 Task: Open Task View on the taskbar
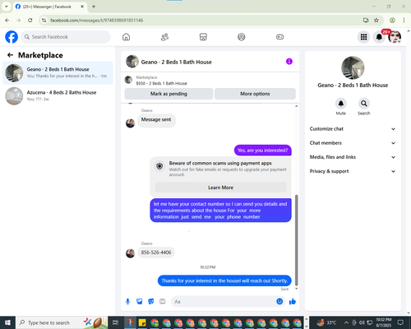116,322
